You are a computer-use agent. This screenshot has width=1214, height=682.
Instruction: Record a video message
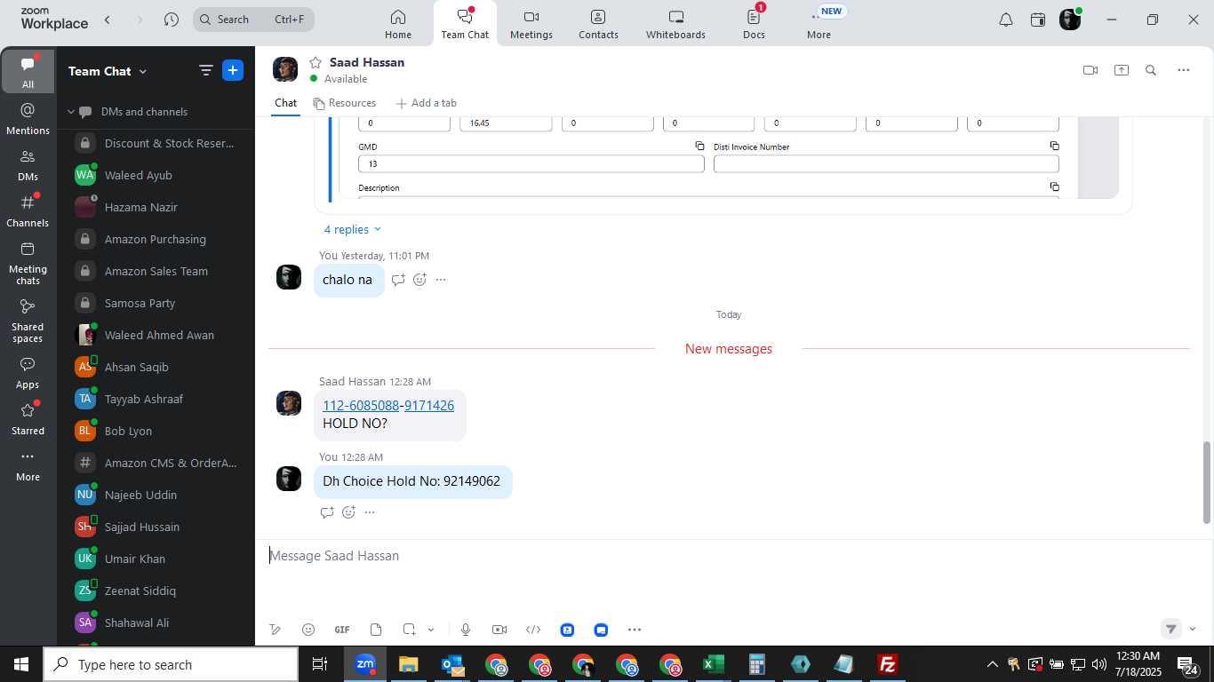tap(499, 630)
